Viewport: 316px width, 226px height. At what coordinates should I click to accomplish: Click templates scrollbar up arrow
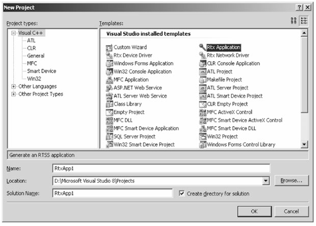[304, 33]
